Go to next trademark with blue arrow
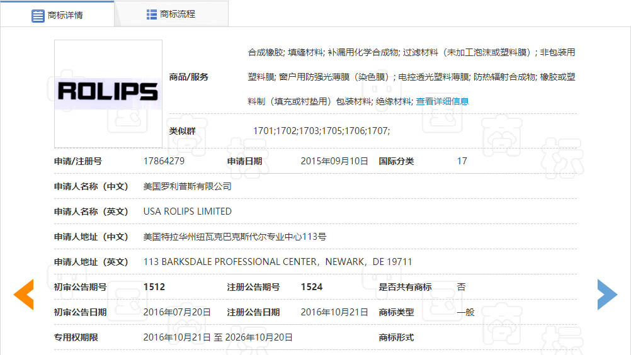 tap(607, 295)
